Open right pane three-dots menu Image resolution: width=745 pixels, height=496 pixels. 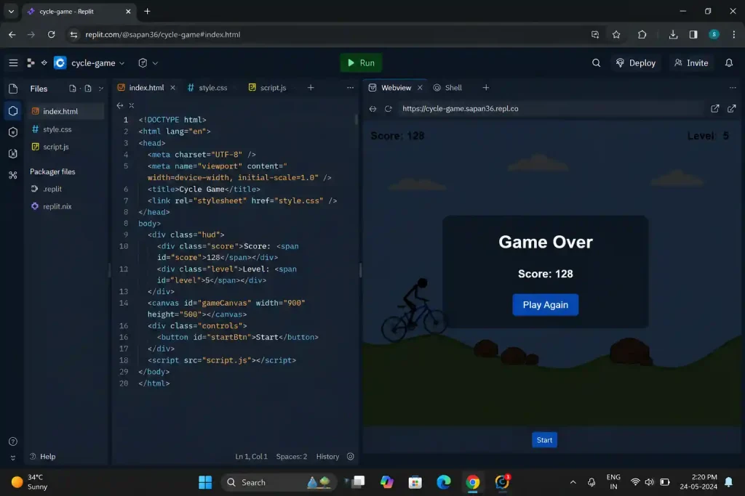(733, 88)
